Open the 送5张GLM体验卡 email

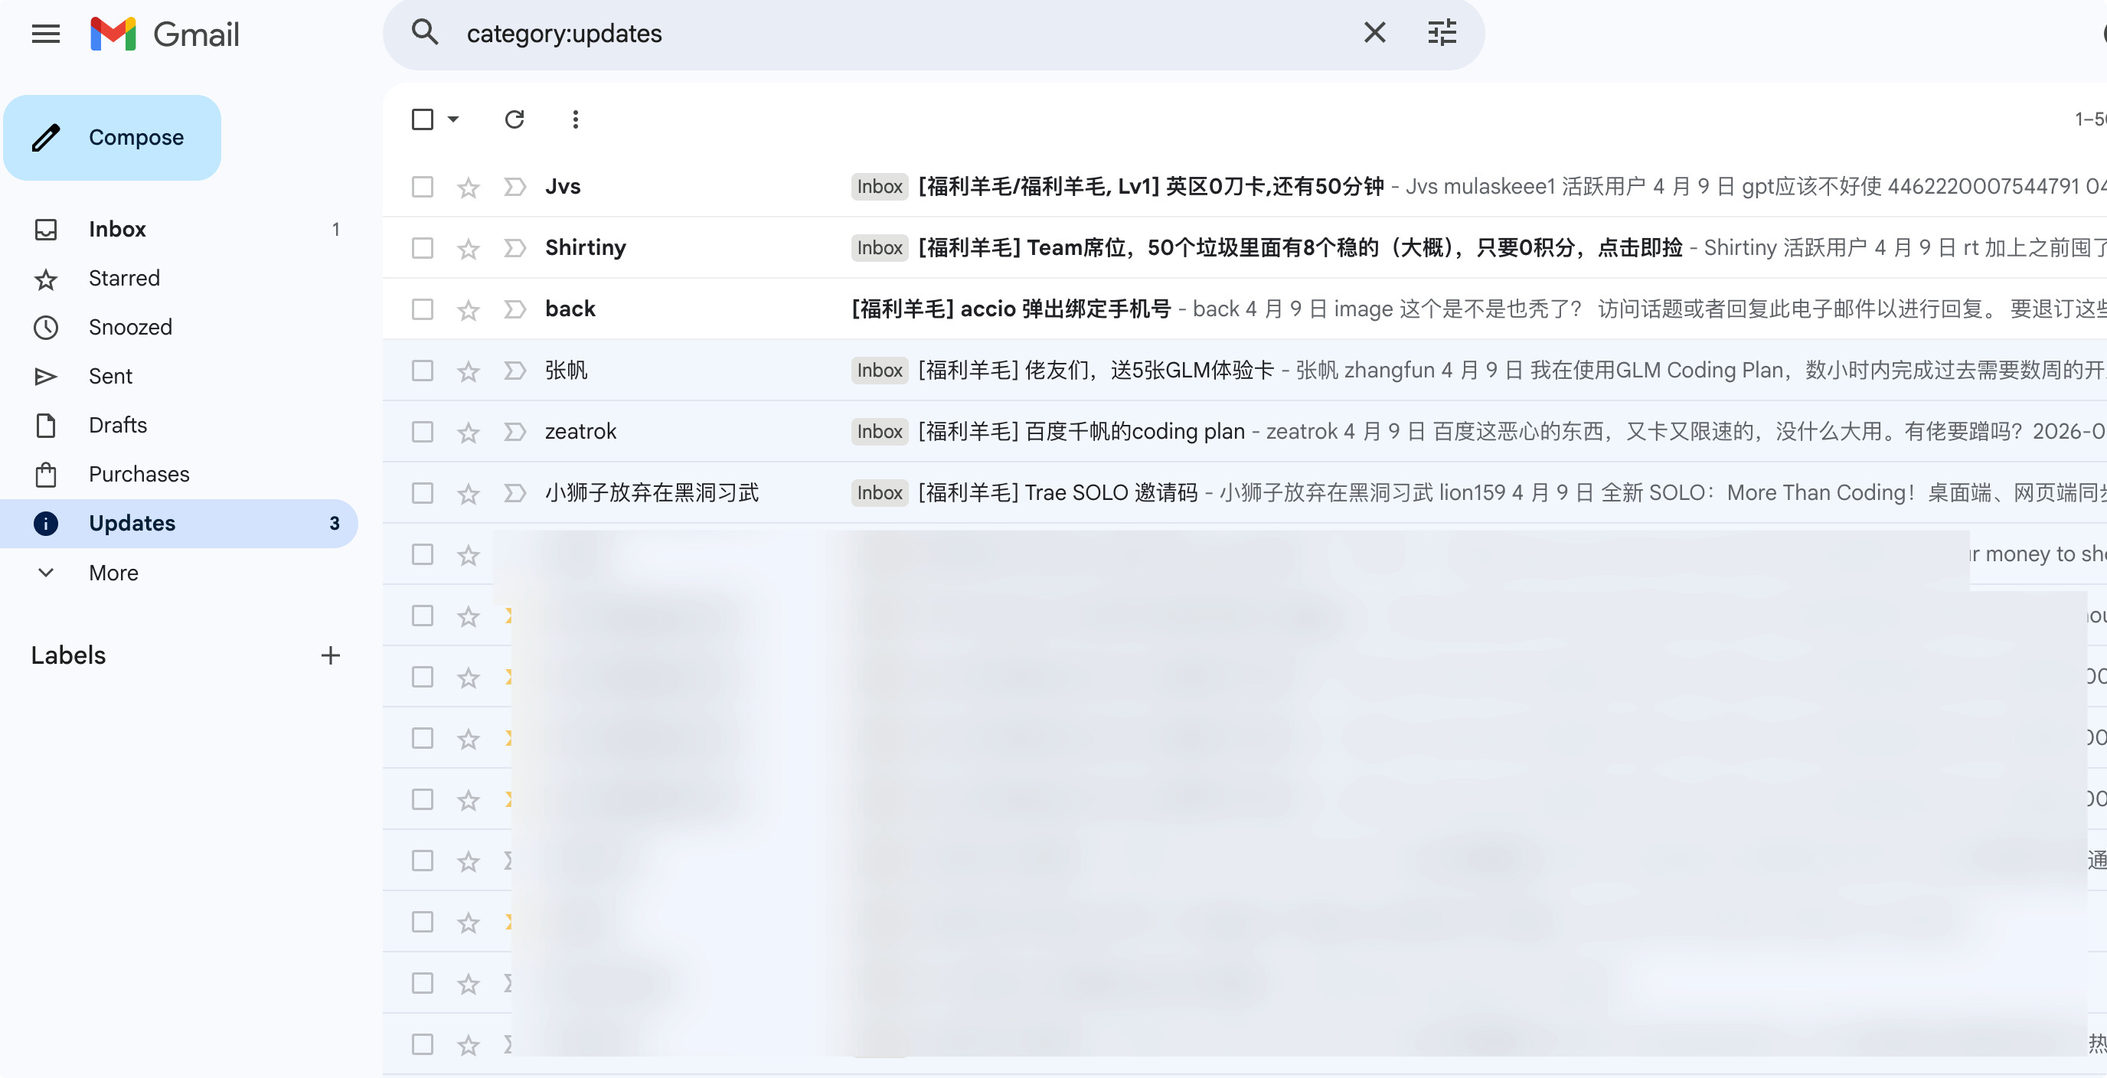click(x=1245, y=371)
